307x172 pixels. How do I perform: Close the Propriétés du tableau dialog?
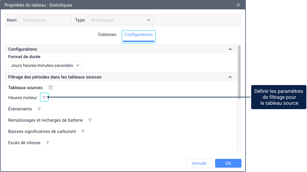(238, 5)
